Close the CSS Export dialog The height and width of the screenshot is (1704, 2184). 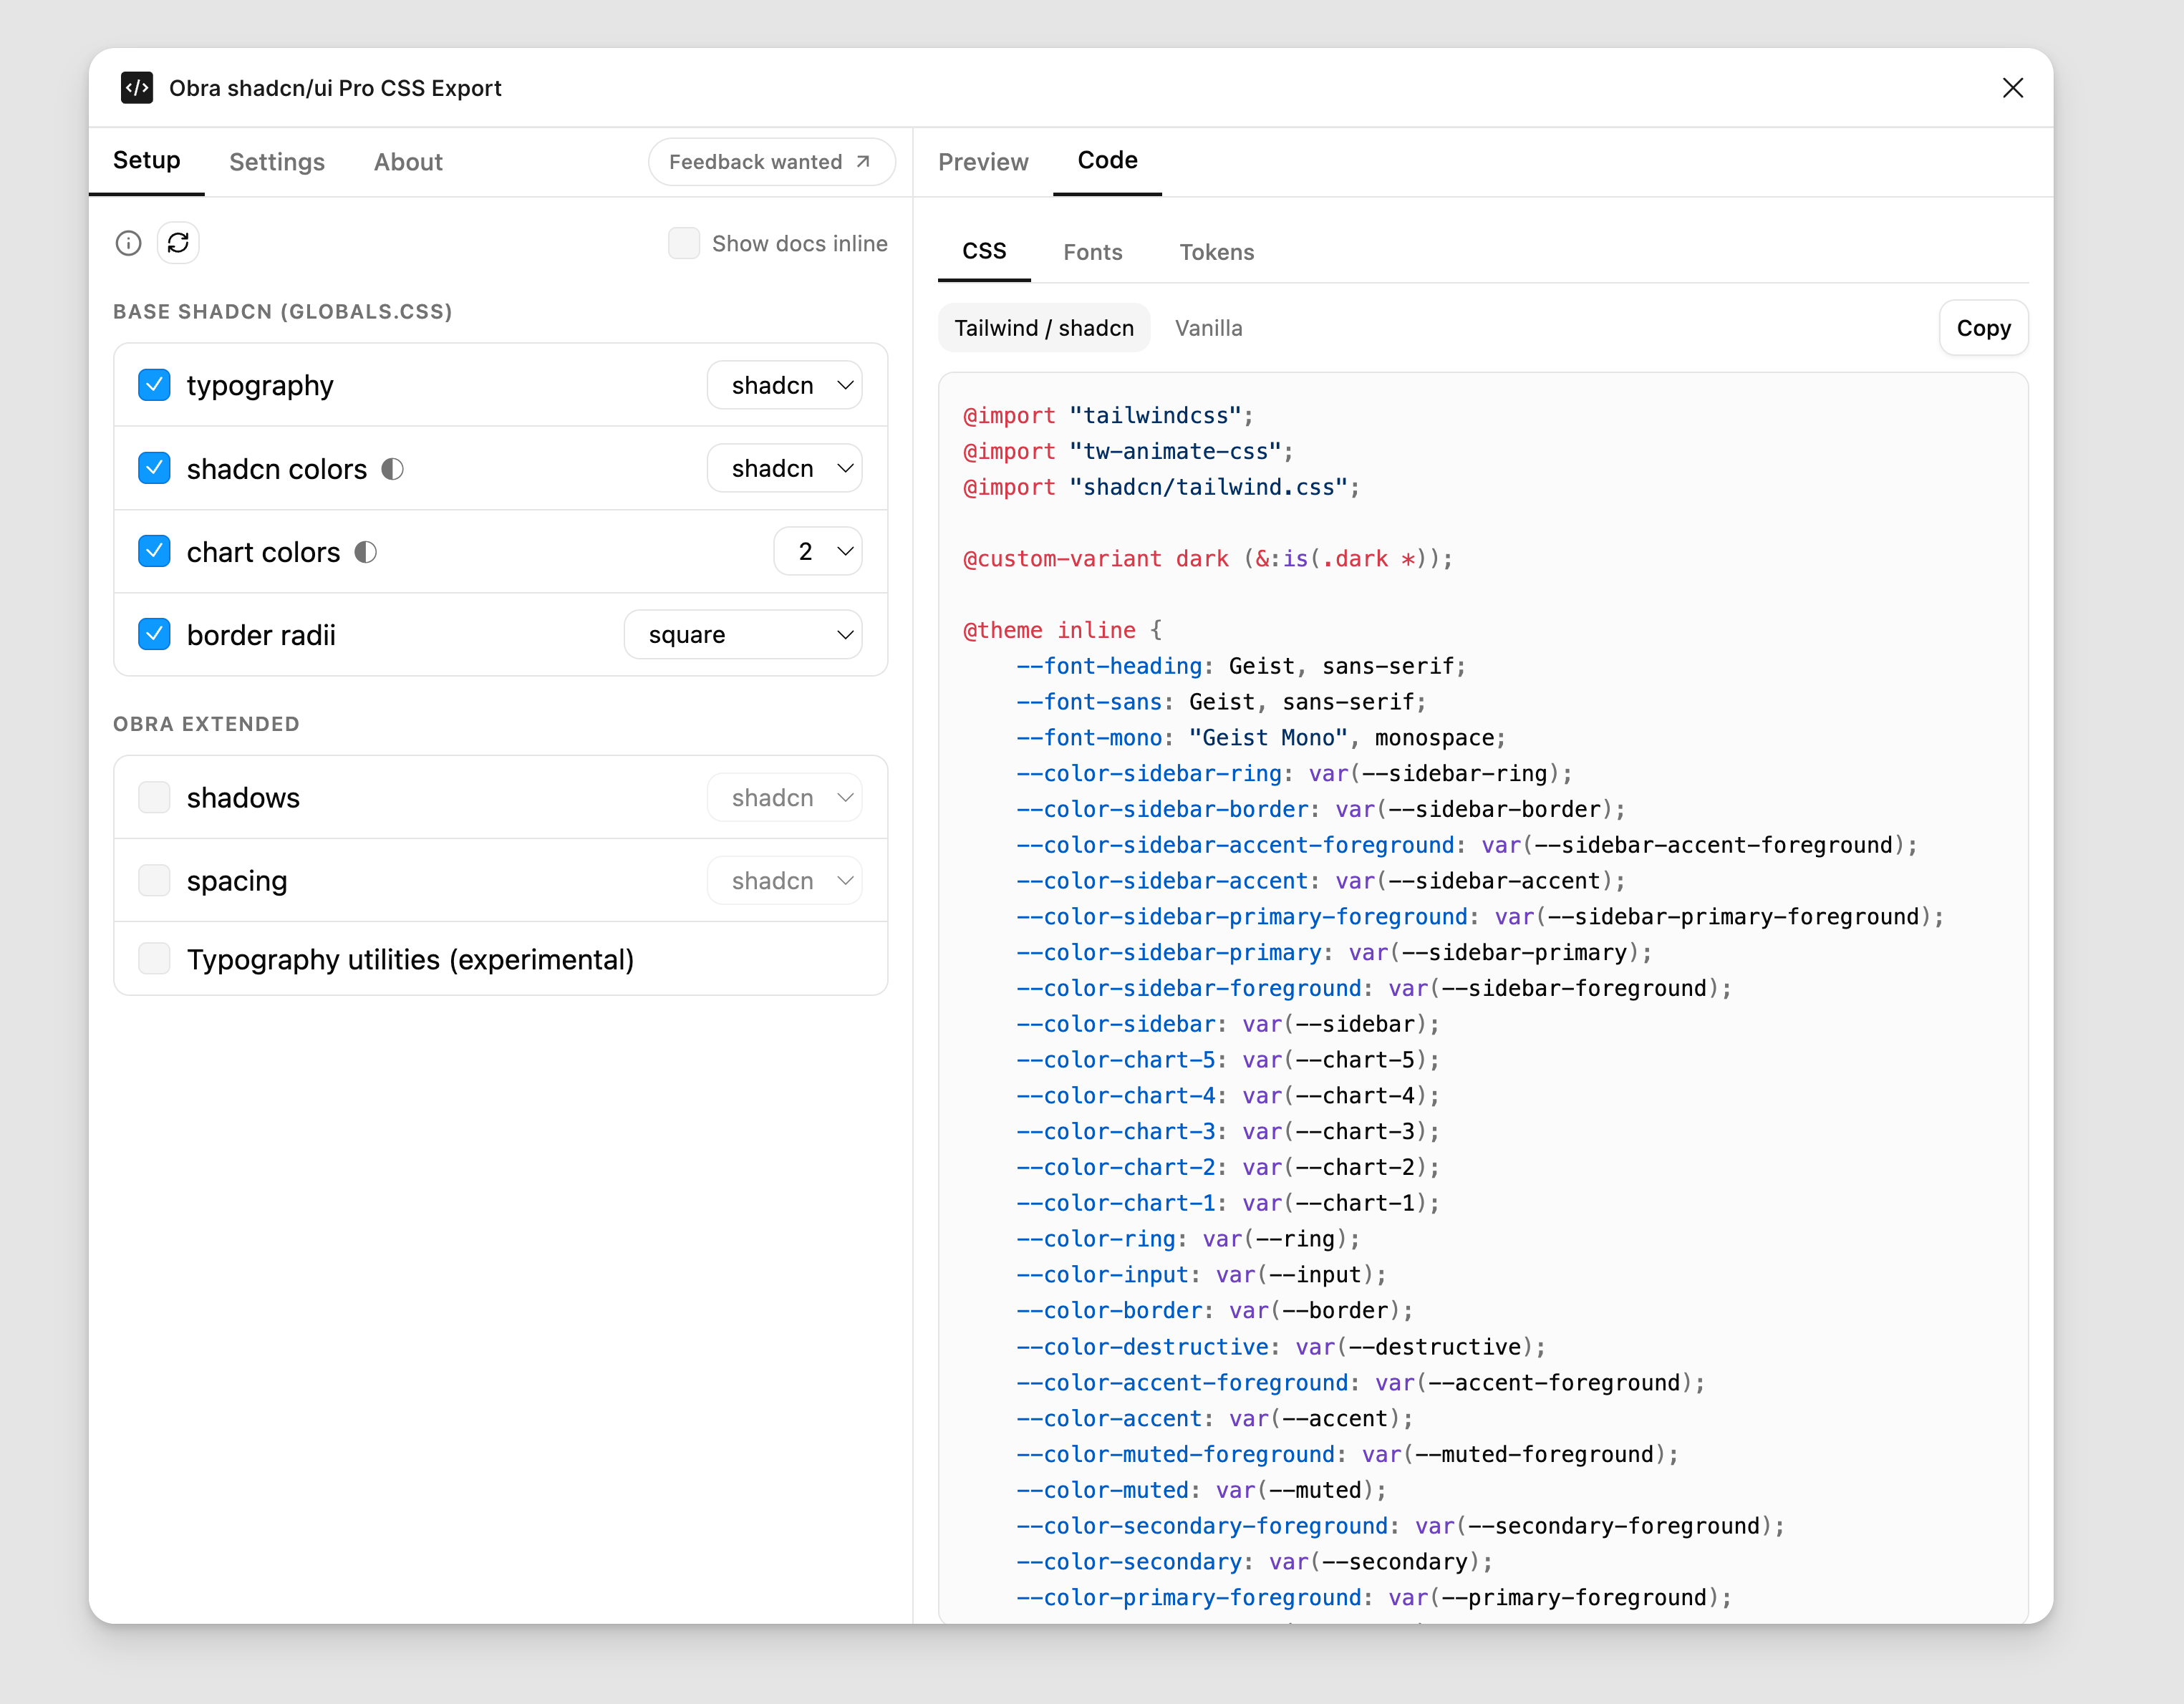(x=2013, y=88)
